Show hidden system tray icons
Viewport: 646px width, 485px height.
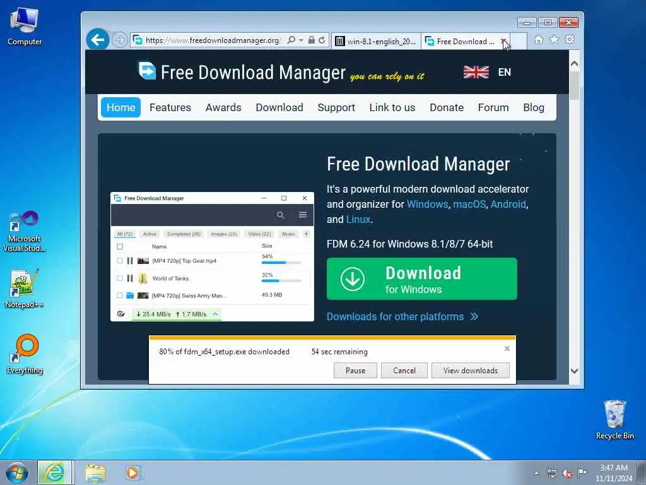click(536, 474)
